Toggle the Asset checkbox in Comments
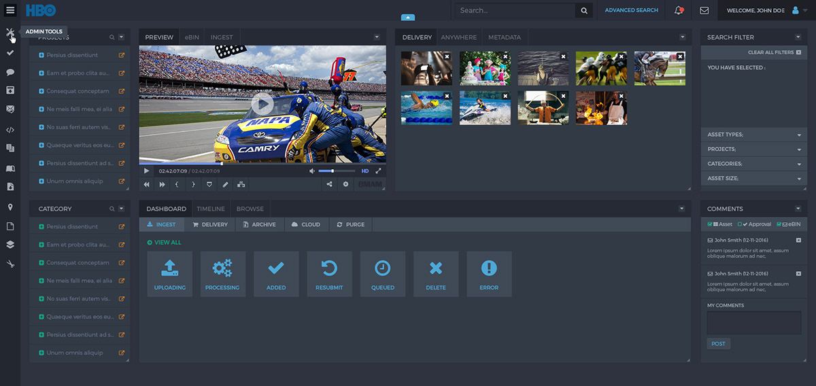816x386 pixels. click(710, 224)
